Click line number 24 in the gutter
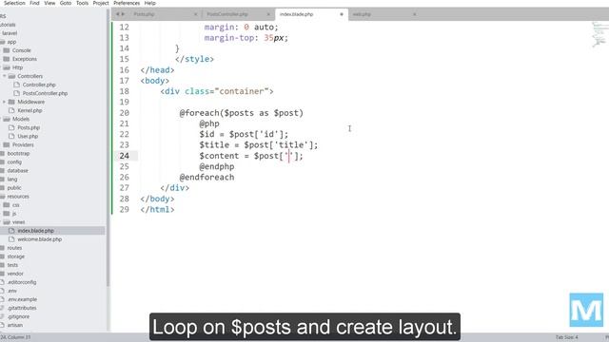 coord(125,156)
